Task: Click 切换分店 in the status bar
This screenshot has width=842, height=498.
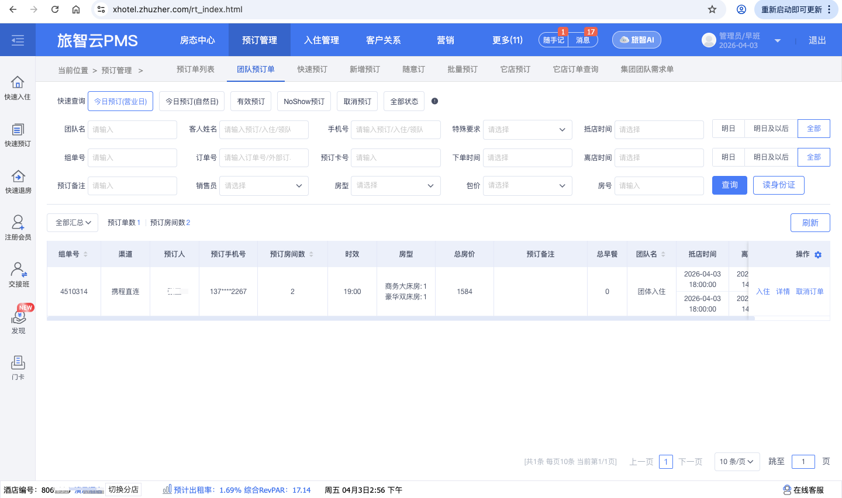Action: click(123, 490)
